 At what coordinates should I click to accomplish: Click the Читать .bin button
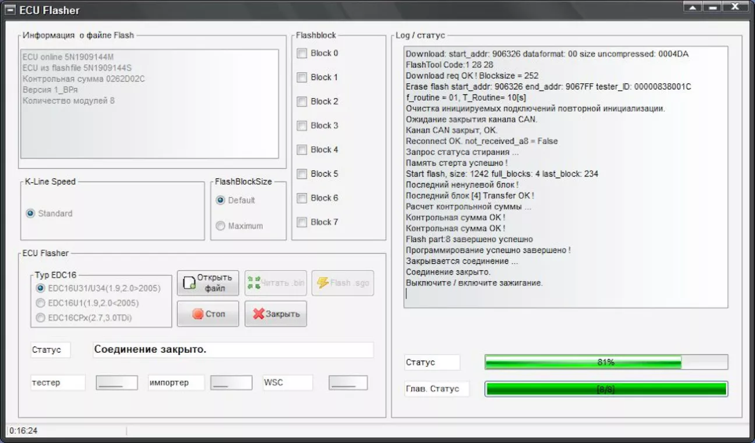pyautogui.click(x=276, y=283)
